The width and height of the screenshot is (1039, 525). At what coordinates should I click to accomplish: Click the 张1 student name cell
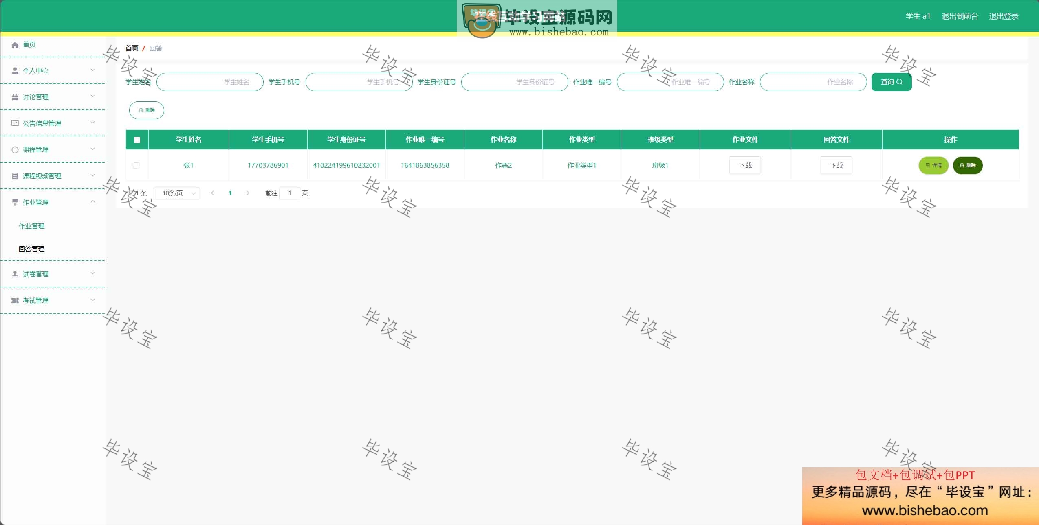click(x=188, y=165)
